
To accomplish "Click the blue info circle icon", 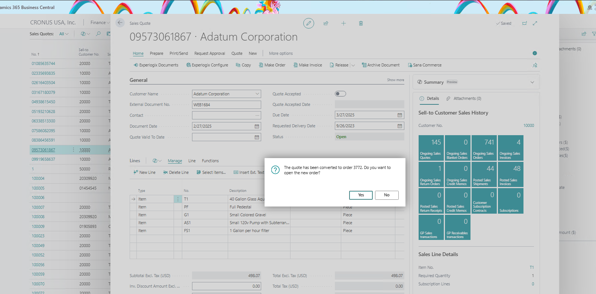I will click(535, 53).
